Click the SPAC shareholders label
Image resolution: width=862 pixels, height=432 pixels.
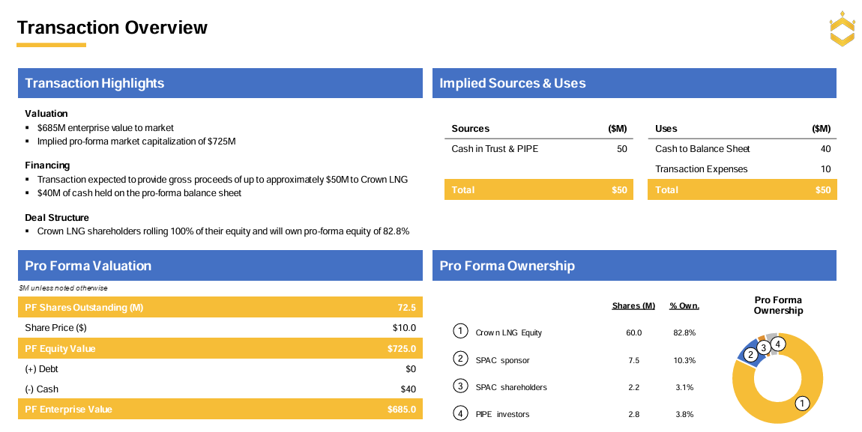click(x=511, y=388)
